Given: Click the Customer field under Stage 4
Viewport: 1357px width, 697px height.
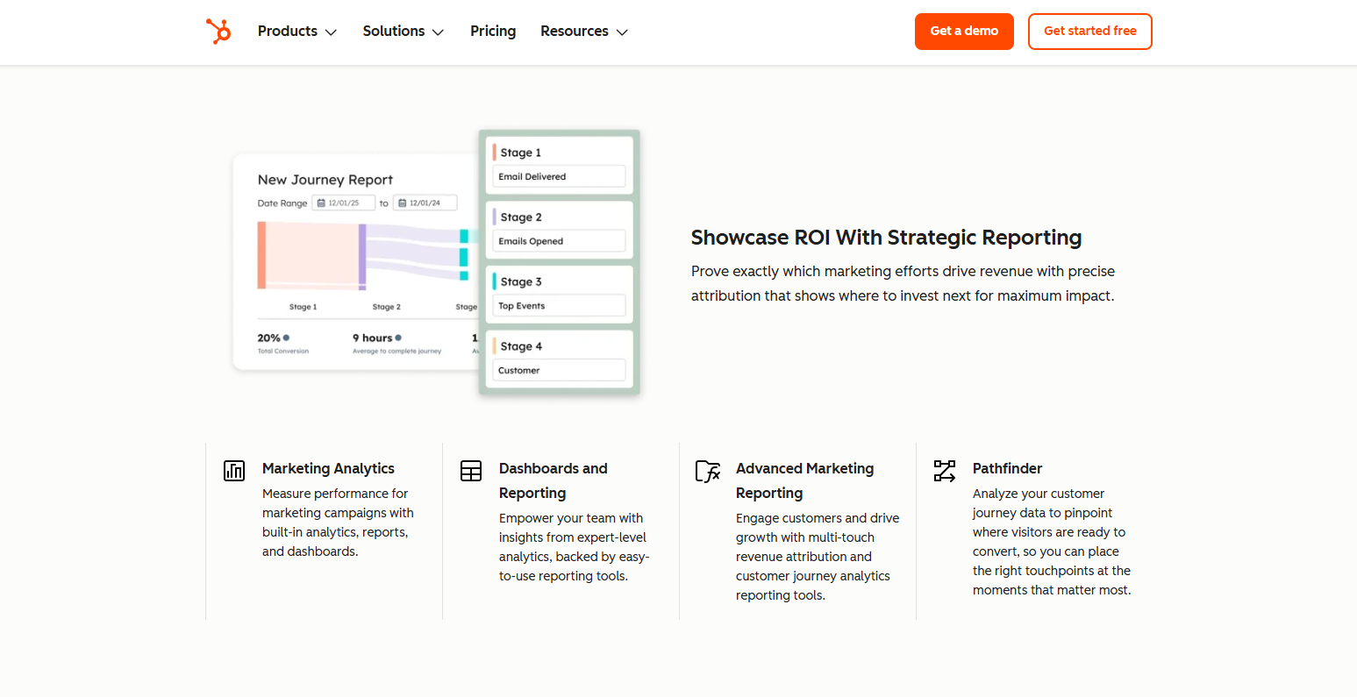Looking at the screenshot, I should (559, 370).
